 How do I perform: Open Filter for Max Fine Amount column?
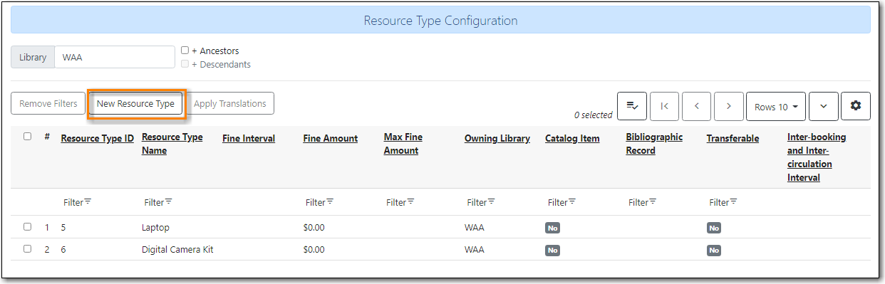pyautogui.click(x=400, y=202)
